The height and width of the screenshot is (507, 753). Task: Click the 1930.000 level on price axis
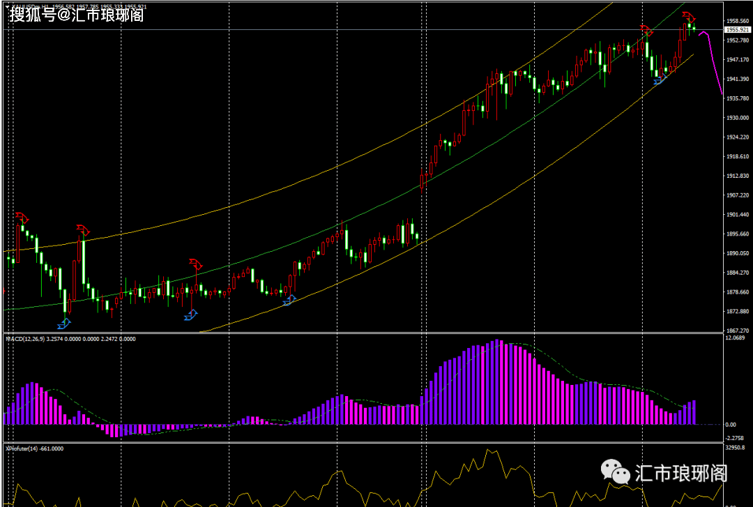[736, 118]
